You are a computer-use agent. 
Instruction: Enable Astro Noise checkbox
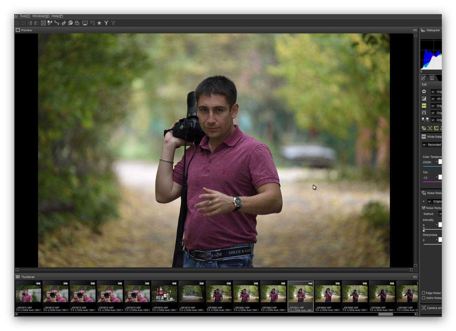pyautogui.click(x=423, y=298)
